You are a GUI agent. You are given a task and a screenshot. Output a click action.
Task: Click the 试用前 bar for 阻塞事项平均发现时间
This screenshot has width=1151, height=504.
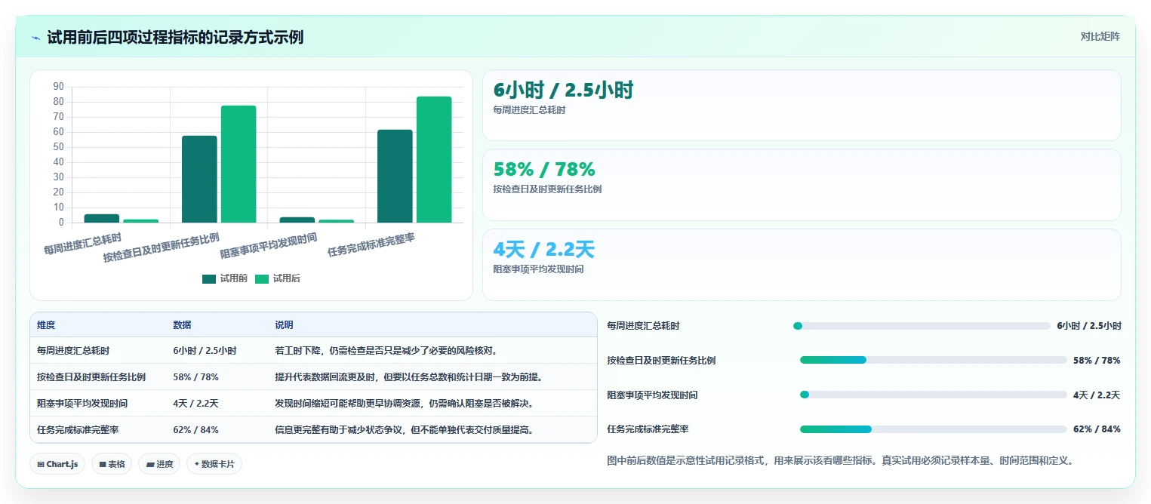(297, 220)
